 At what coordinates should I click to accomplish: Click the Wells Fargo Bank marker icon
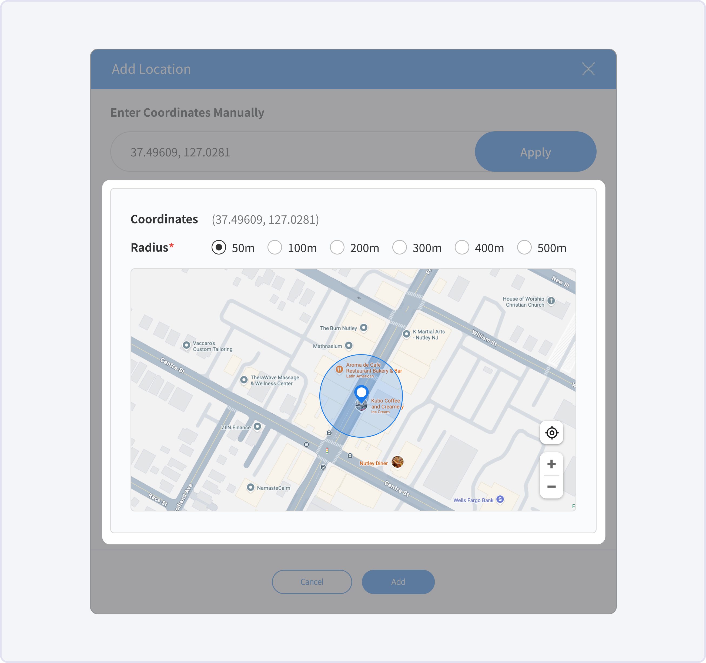[x=500, y=499]
